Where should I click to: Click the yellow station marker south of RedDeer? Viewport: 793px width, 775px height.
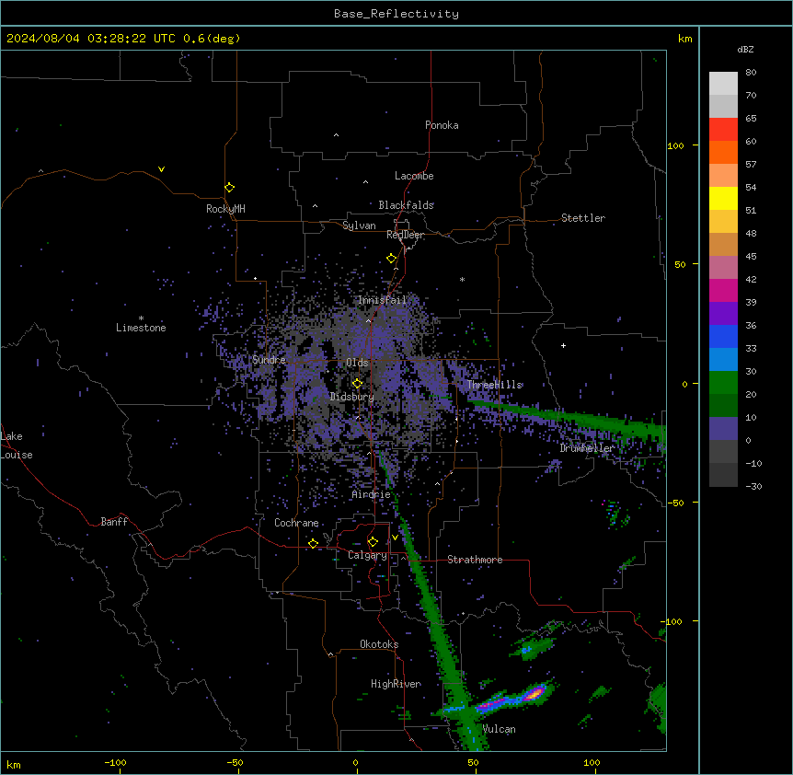(x=391, y=258)
